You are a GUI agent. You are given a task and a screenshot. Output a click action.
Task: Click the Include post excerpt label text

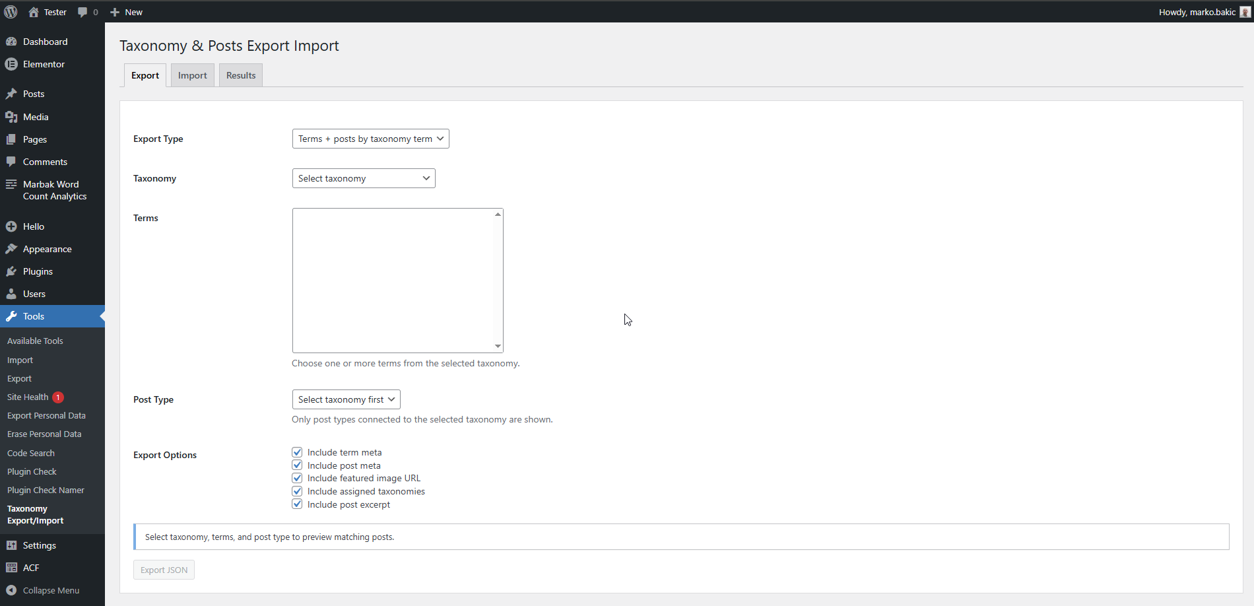point(348,504)
